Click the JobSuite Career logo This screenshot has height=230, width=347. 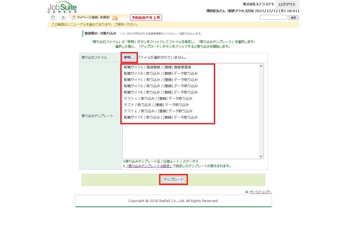point(62,7)
